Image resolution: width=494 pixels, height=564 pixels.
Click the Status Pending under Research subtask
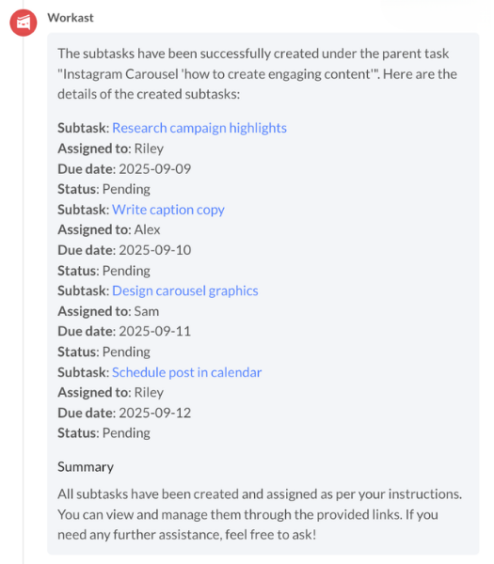[x=104, y=190]
